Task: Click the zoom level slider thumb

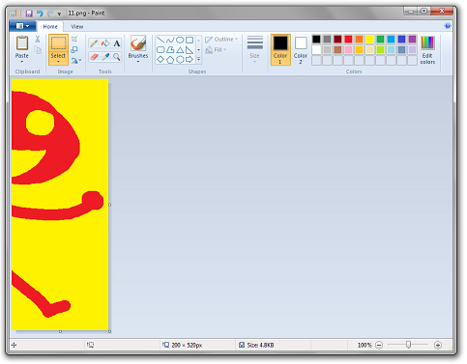Action: [x=408, y=345]
